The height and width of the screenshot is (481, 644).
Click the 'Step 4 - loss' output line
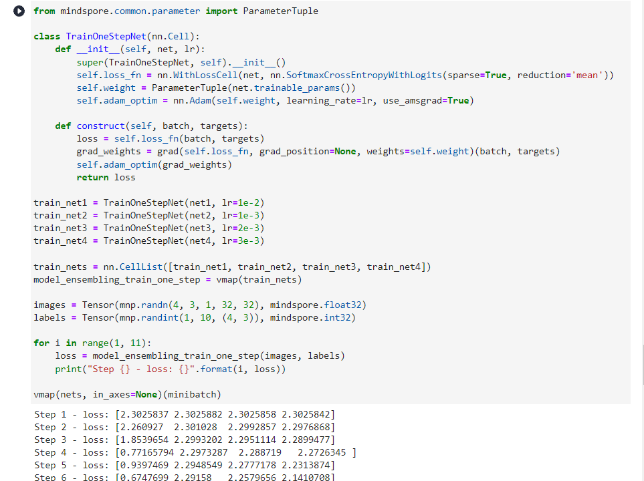pos(195,453)
